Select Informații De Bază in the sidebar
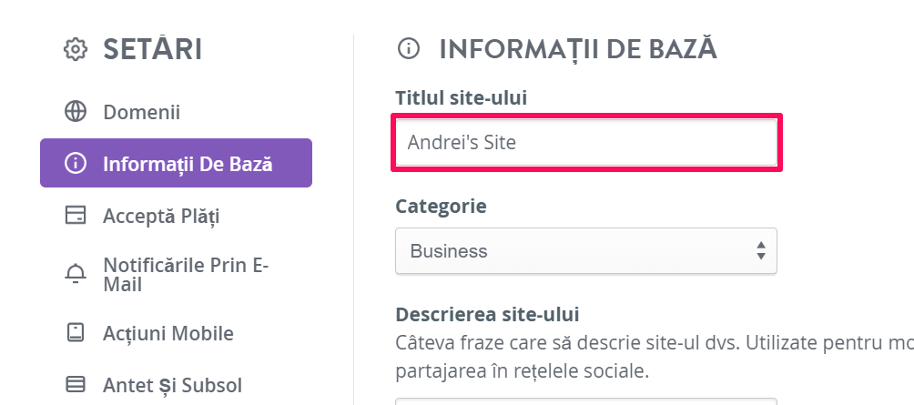Screen dimensions: 914x405 click(x=176, y=163)
